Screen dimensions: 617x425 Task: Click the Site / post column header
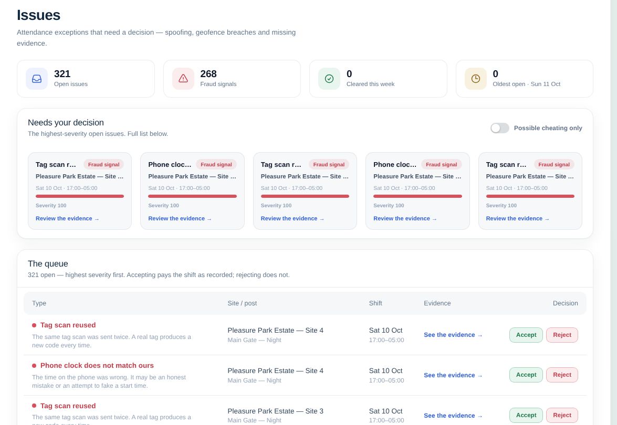[x=242, y=303]
